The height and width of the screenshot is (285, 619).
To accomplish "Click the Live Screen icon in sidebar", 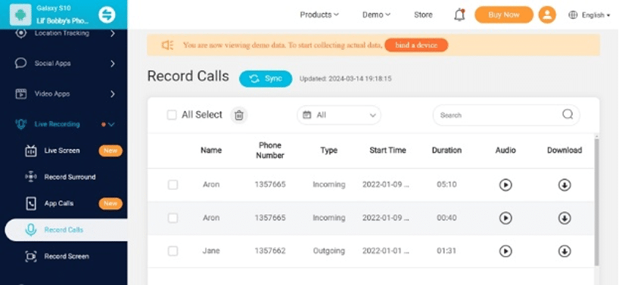I will (31, 150).
